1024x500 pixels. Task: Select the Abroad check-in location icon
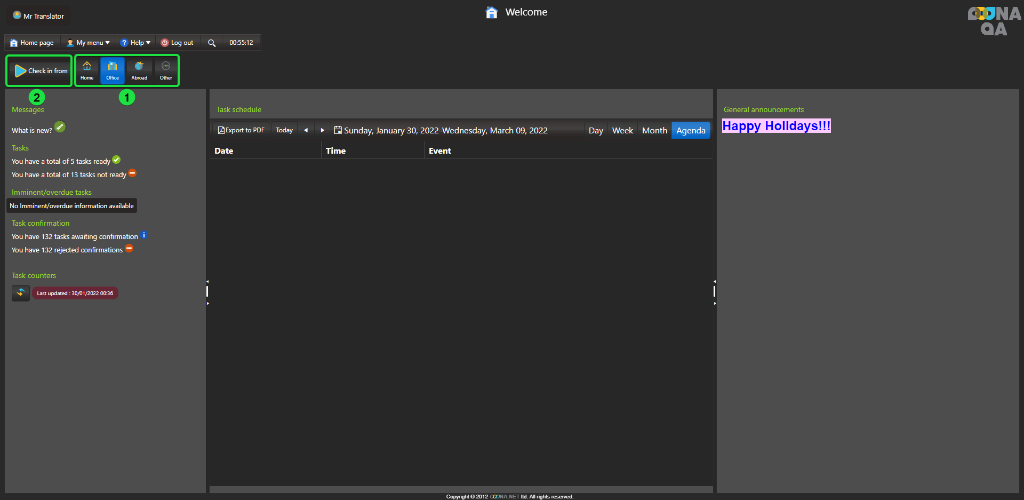tap(139, 70)
